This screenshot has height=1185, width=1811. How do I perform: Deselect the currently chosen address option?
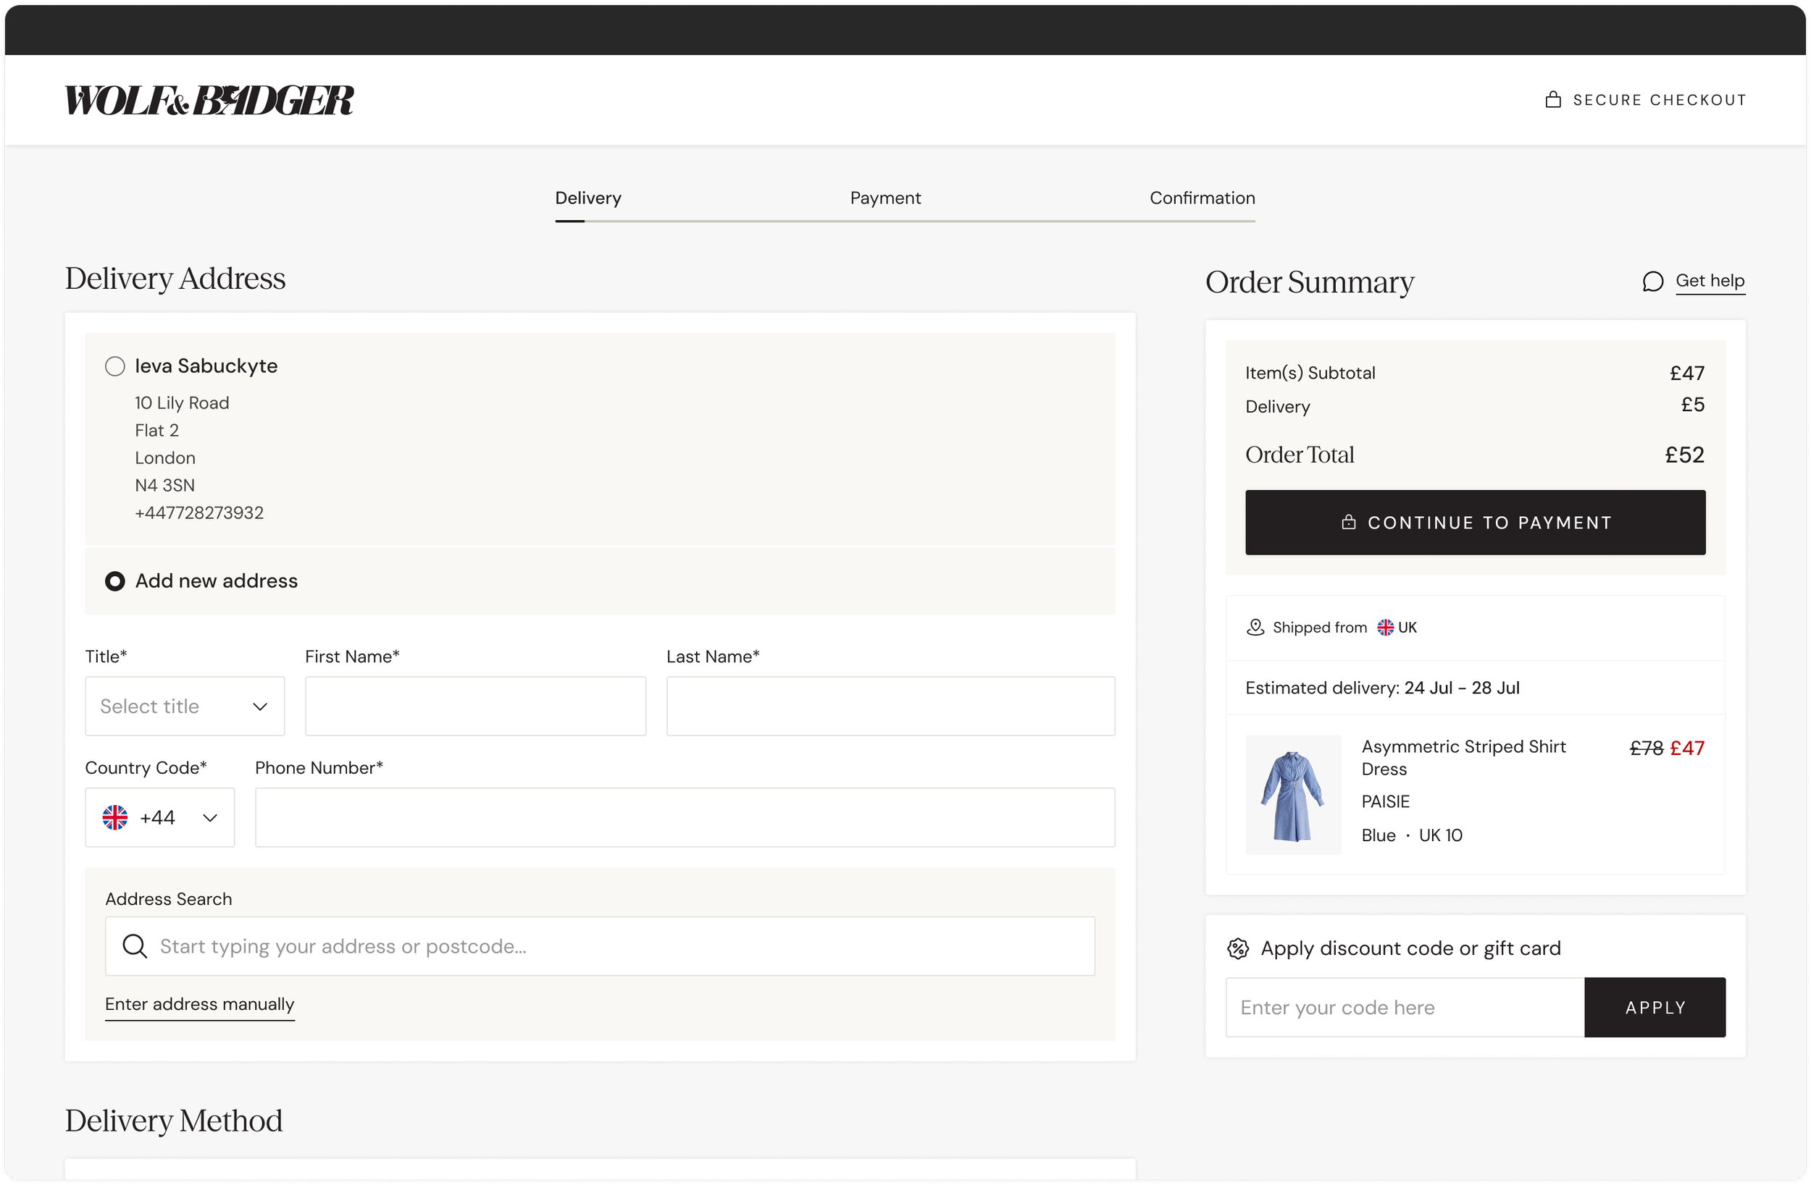pos(115,581)
